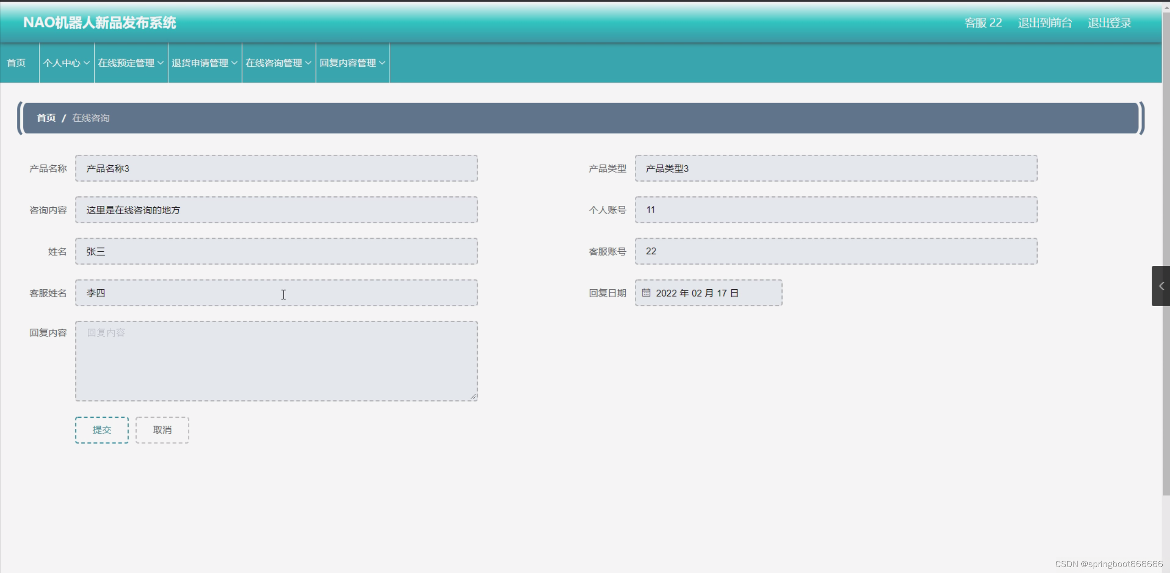
Task: Expand the 在线预定管理 dropdown menu
Action: (131, 63)
